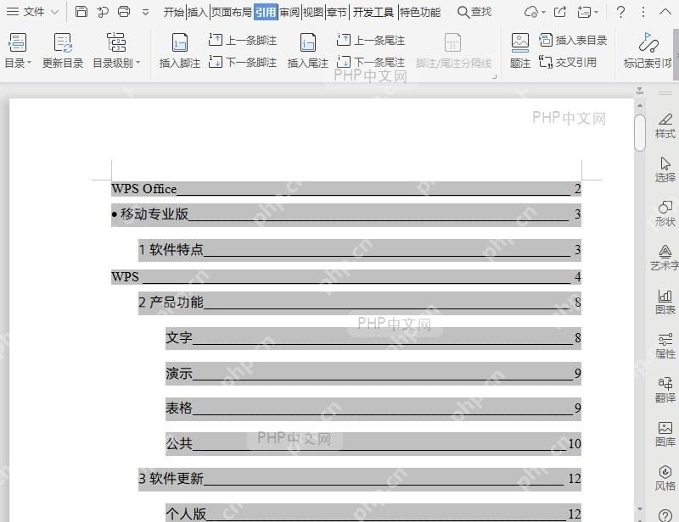Open the 图库 sidebar panel
Screen dimensions: 679x522
(665, 435)
